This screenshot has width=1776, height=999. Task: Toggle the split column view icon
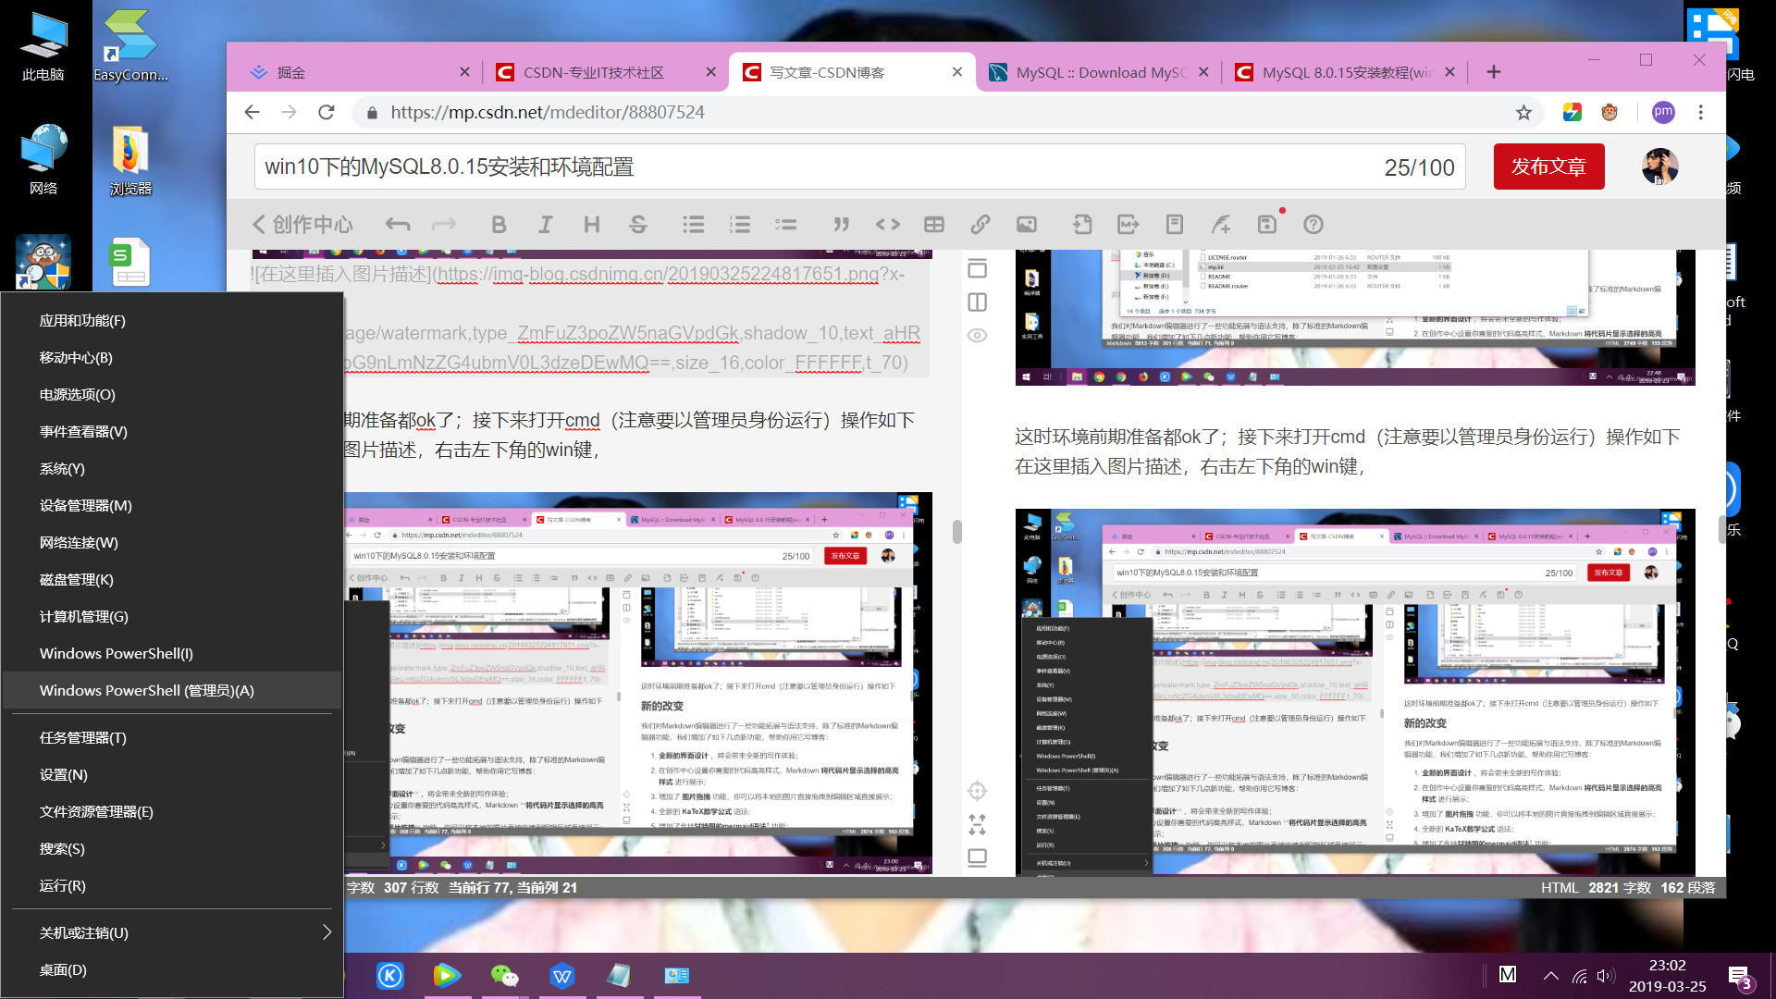click(977, 302)
